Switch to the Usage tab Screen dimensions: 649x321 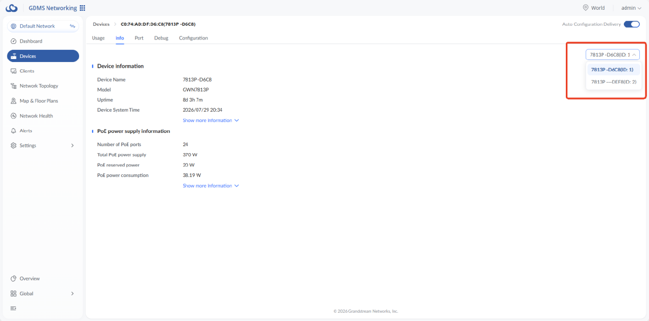coord(98,38)
